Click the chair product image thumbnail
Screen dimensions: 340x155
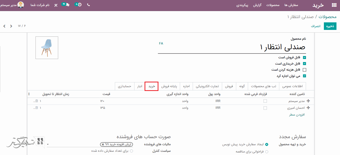(47, 48)
